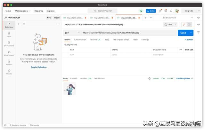Click the comments icon beside pencil
The width and height of the screenshot is (205, 130).
pos(189,25)
